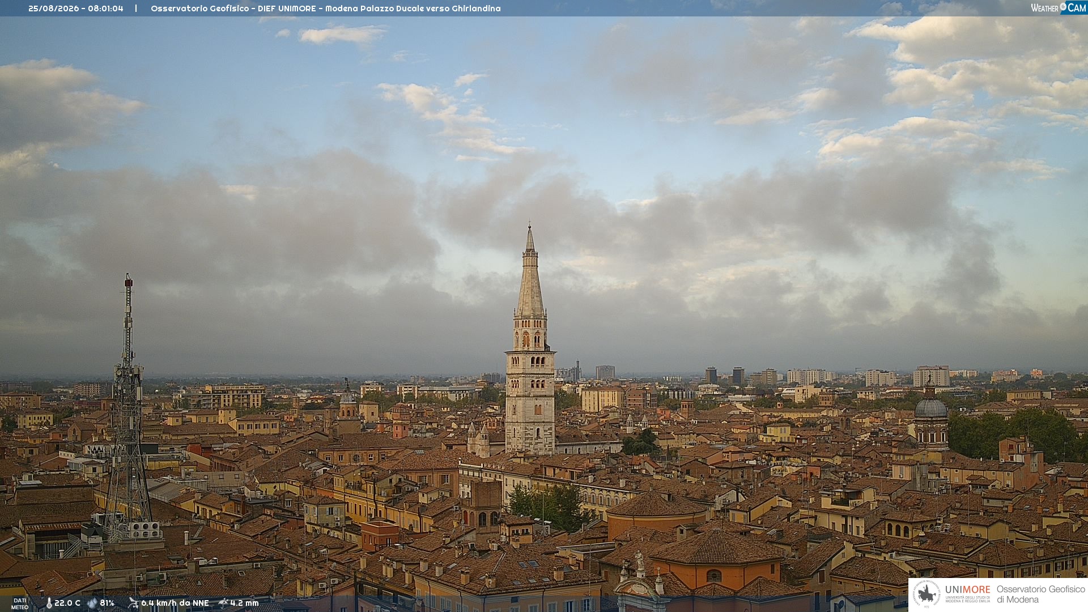Click the 81% humidity value
Screen dimensions: 1088x612
107,603
